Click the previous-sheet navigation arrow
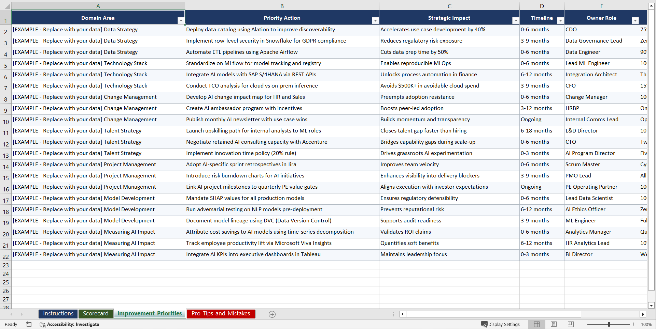This screenshot has height=329, width=656. pos(12,314)
